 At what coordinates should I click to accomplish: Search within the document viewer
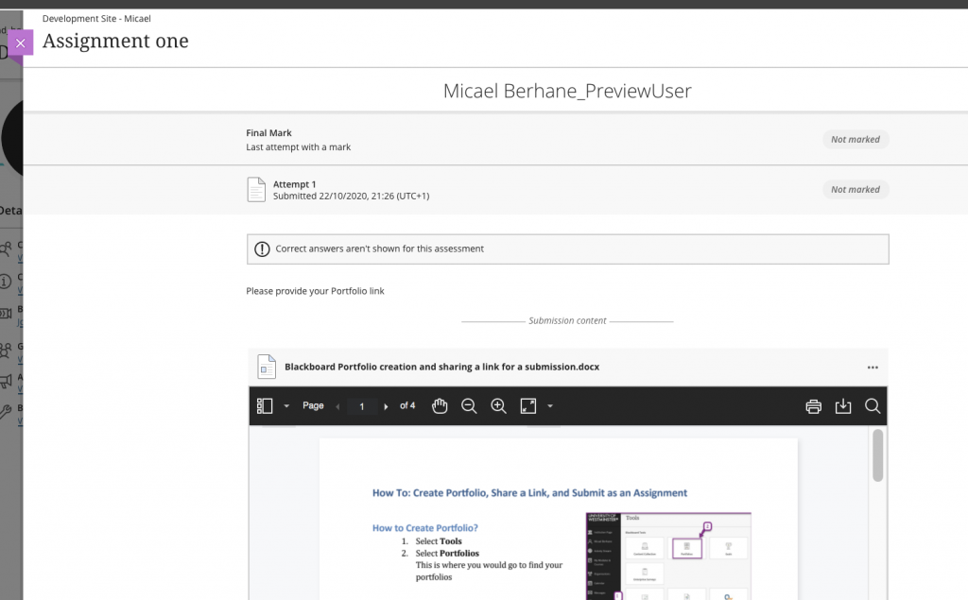(873, 405)
